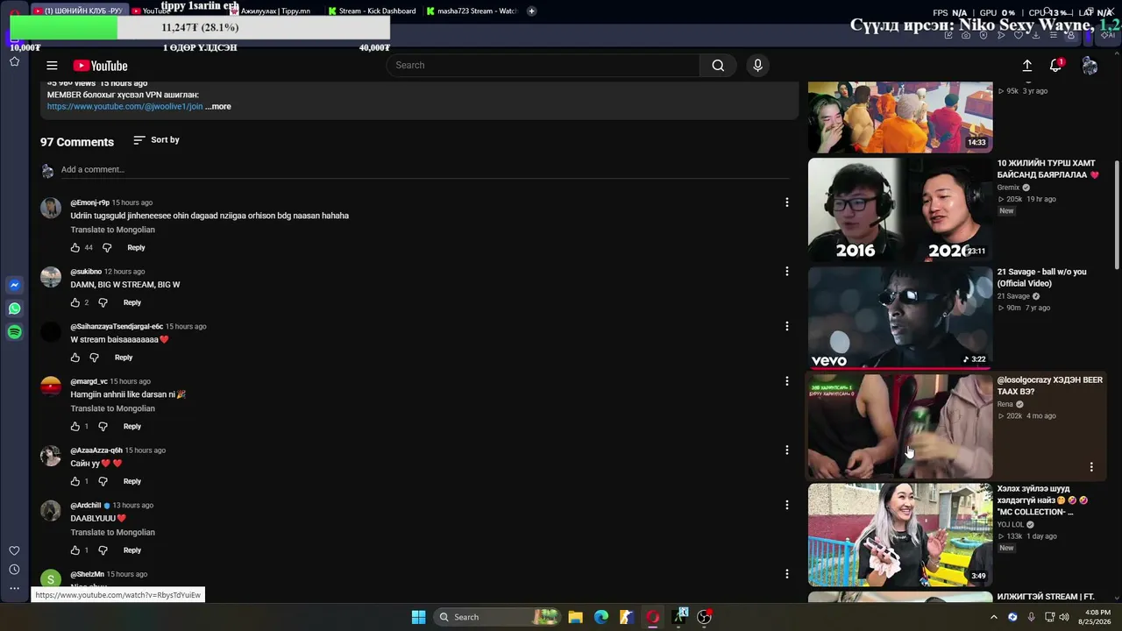Screen dimensions: 1122x631
Task: Dislike the @Ardchill comment
Action: 103,550
